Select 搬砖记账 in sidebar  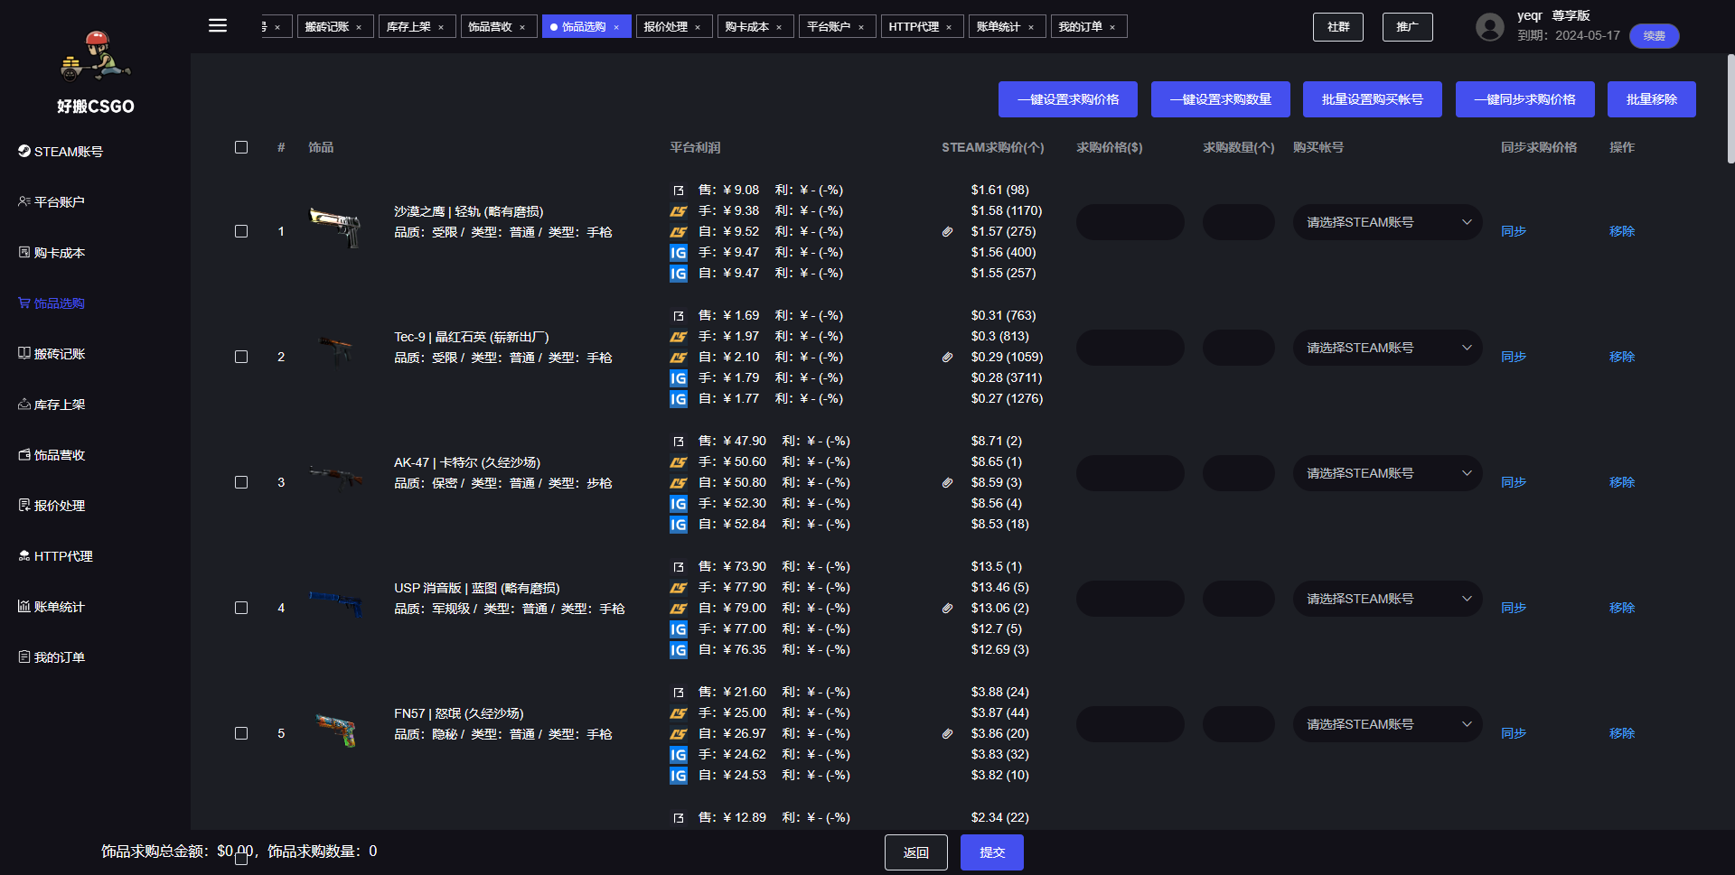coord(52,354)
